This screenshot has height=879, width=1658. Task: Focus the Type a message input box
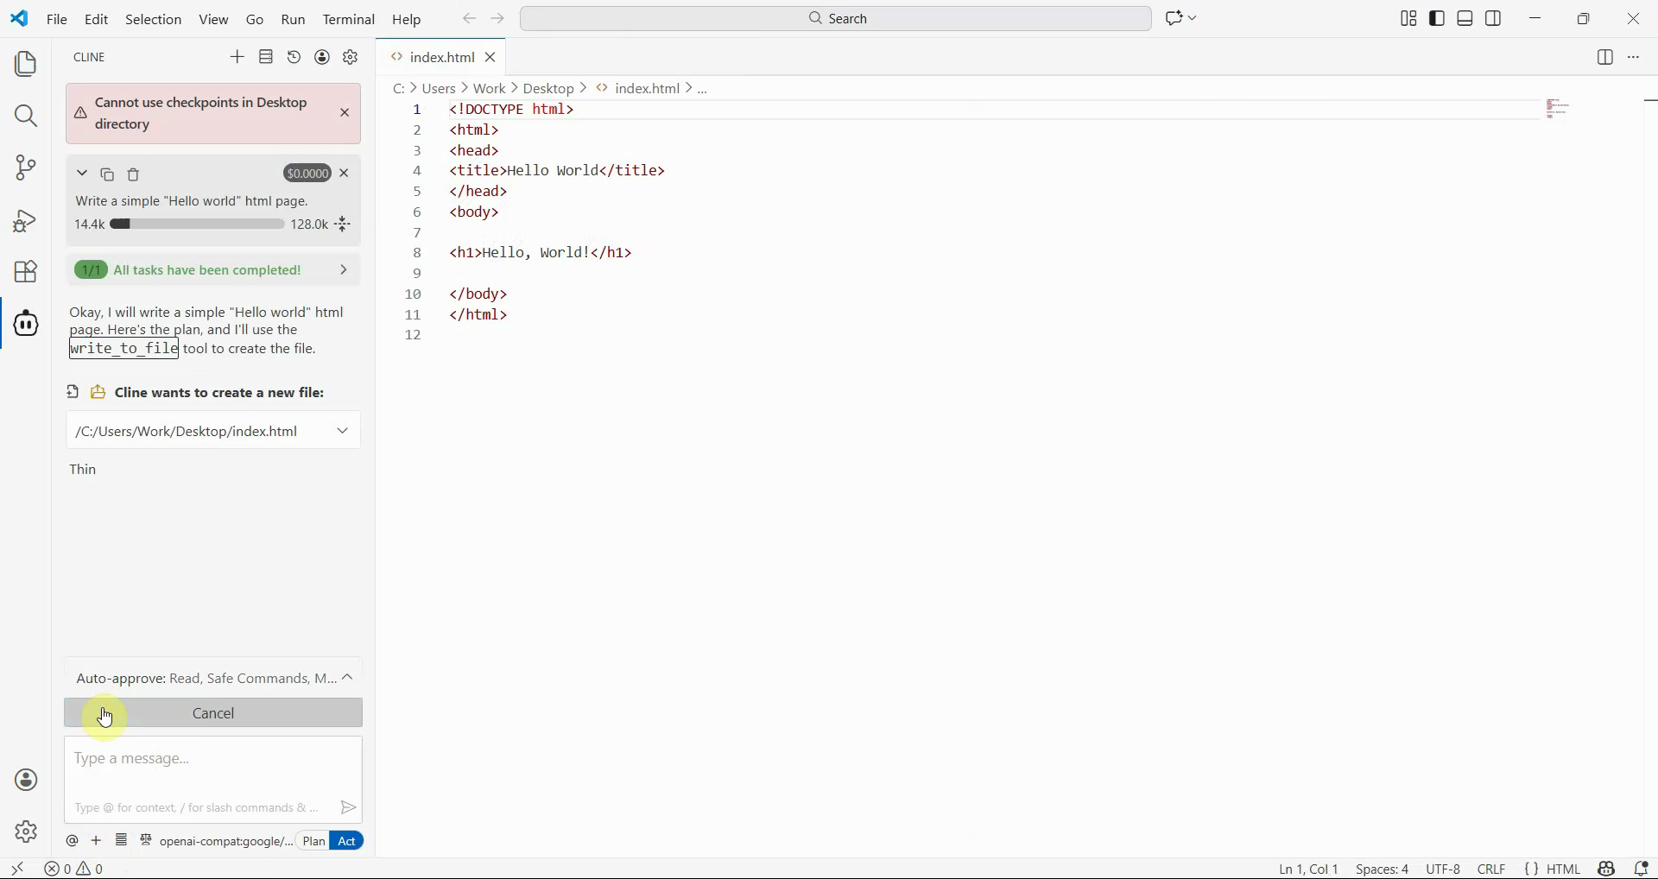coord(212,770)
